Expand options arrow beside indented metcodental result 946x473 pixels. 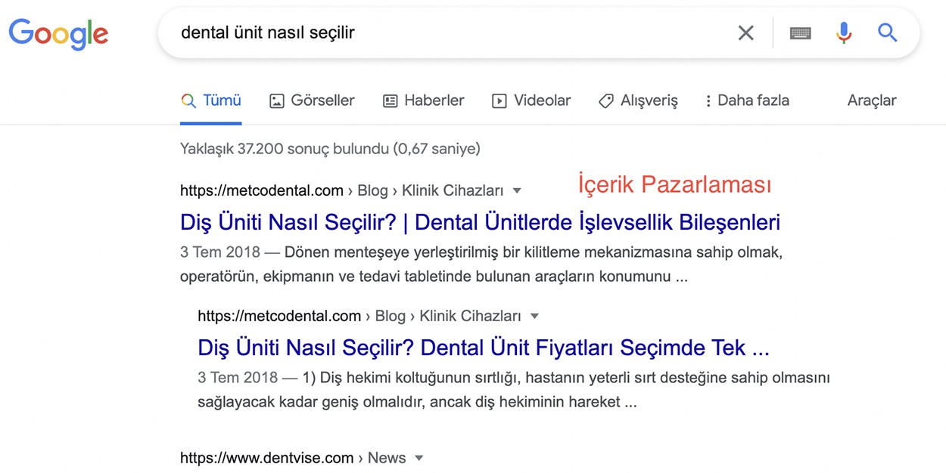pyautogui.click(x=534, y=316)
